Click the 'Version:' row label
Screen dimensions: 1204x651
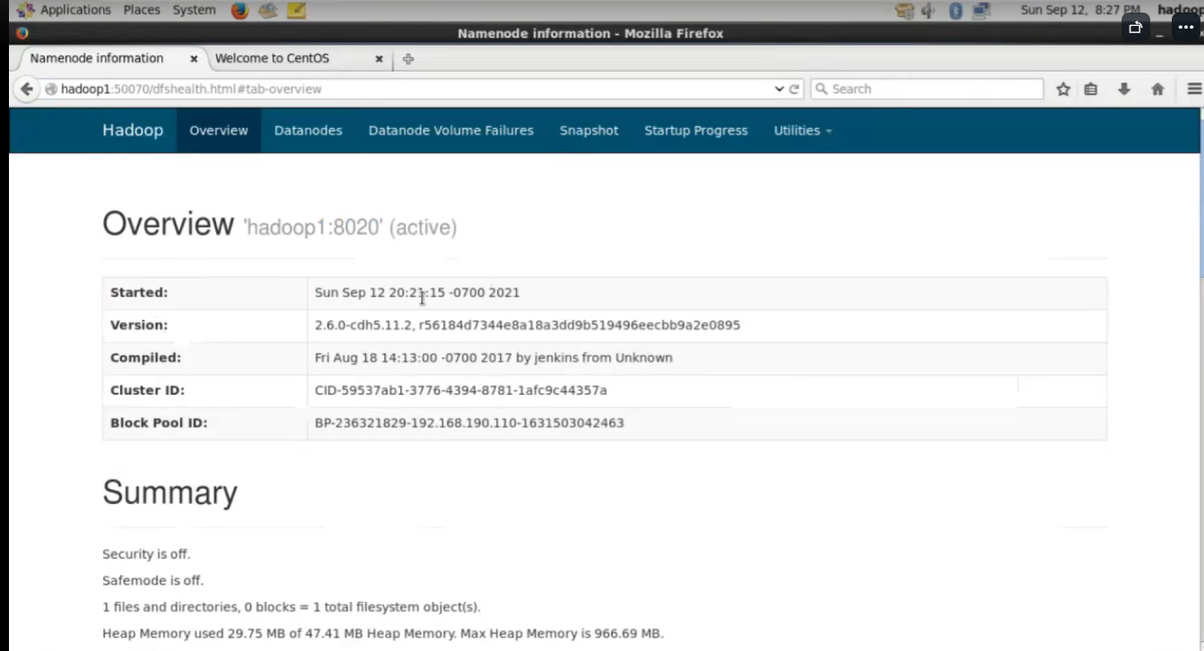pyautogui.click(x=139, y=325)
